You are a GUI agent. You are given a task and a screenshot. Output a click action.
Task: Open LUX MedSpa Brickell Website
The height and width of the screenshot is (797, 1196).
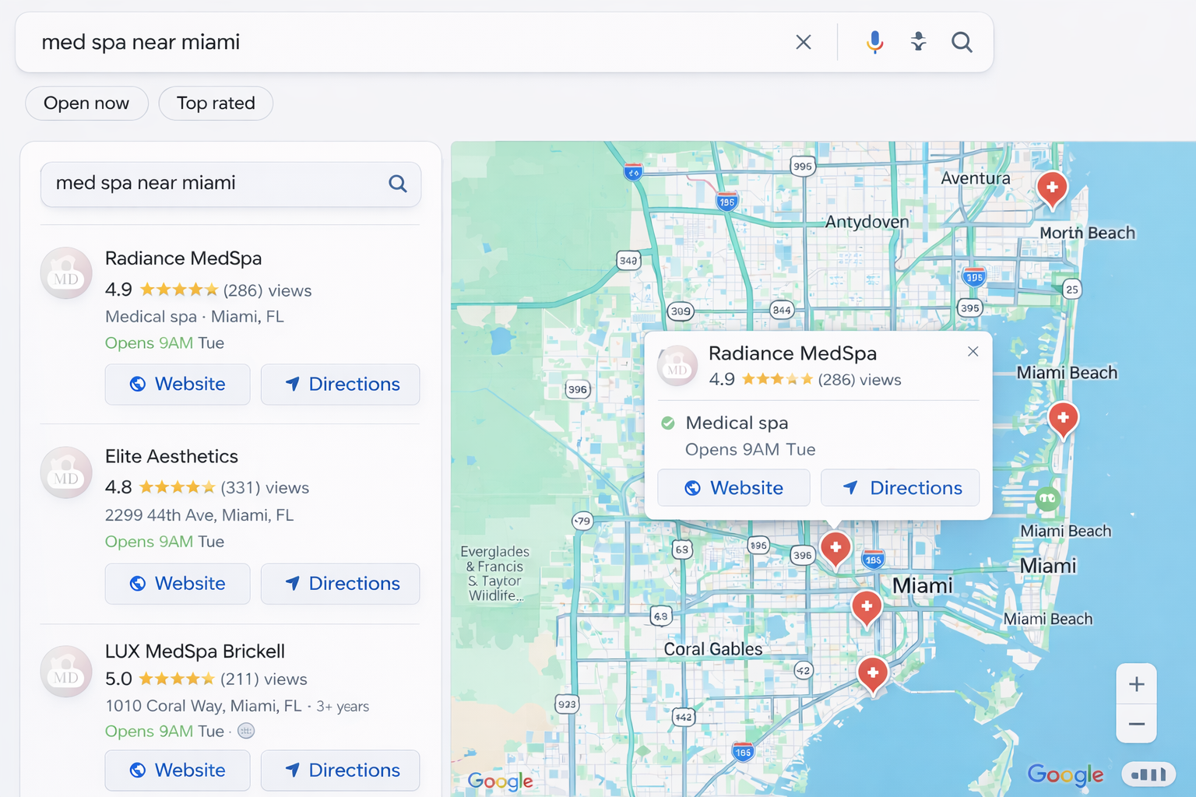[x=178, y=771]
